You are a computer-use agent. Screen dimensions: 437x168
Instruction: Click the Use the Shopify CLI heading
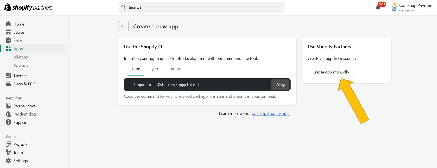[x=144, y=47]
